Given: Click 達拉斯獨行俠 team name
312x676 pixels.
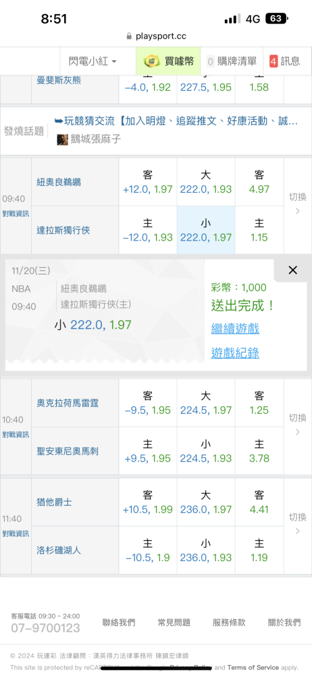Looking at the screenshot, I should (x=63, y=231).
